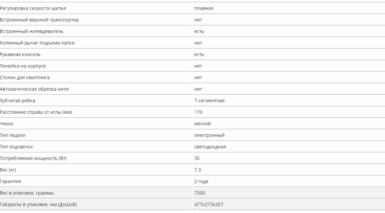The width and height of the screenshot is (385, 213).
Task: Click 'Коленный рычаг подъема лапки' label
Action: (37, 43)
